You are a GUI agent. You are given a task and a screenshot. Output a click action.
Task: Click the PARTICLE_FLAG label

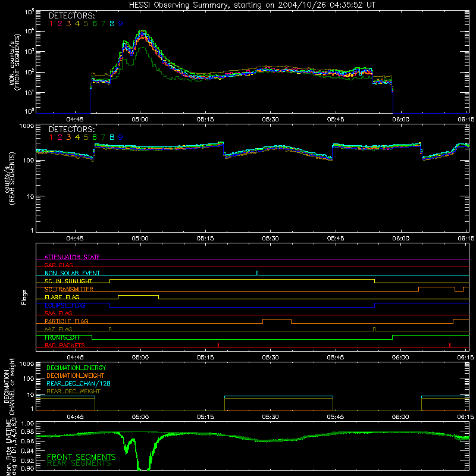(67, 321)
